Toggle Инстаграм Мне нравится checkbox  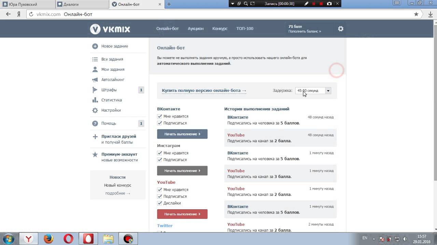tap(159, 153)
